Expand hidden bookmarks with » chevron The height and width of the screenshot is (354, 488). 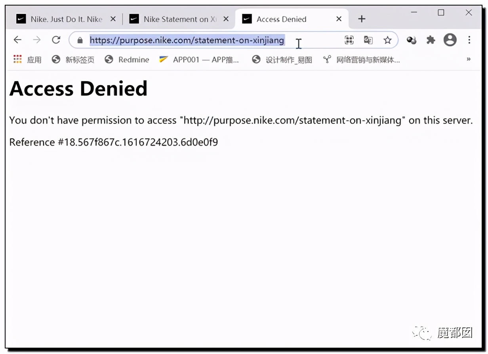(x=469, y=59)
